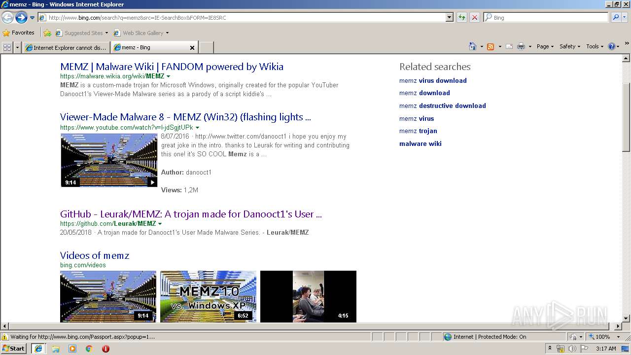Search 'memz trojan' related link
Image resolution: width=631 pixels, height=355 pixels.
418,131
